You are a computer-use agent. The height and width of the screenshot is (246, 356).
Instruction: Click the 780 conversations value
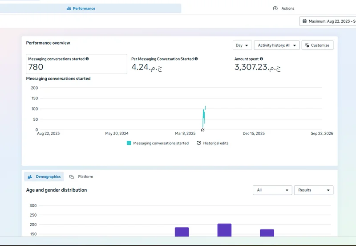point(36,67)
